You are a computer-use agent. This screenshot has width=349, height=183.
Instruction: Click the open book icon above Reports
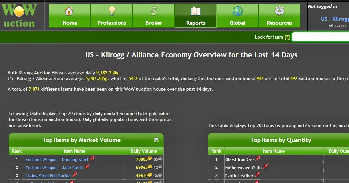coord(196,11)
